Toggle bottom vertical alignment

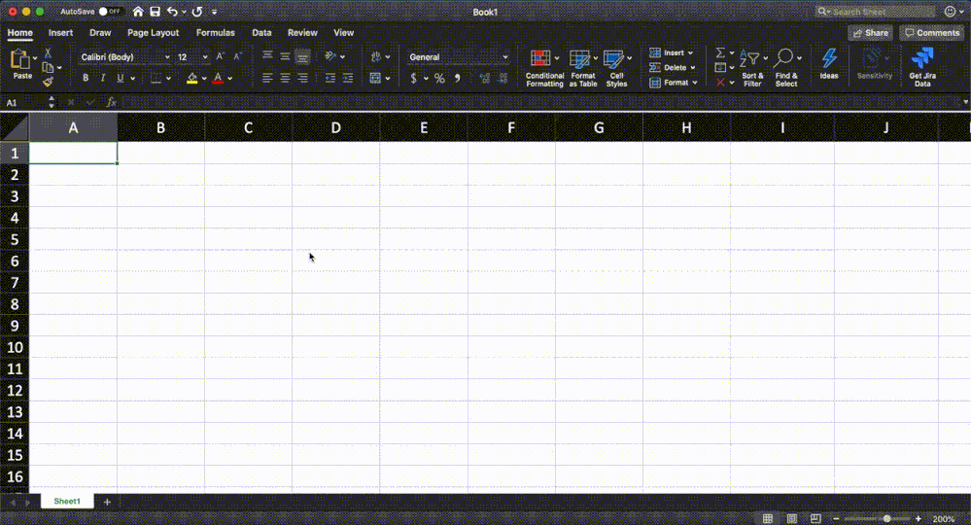coord(302,56)
